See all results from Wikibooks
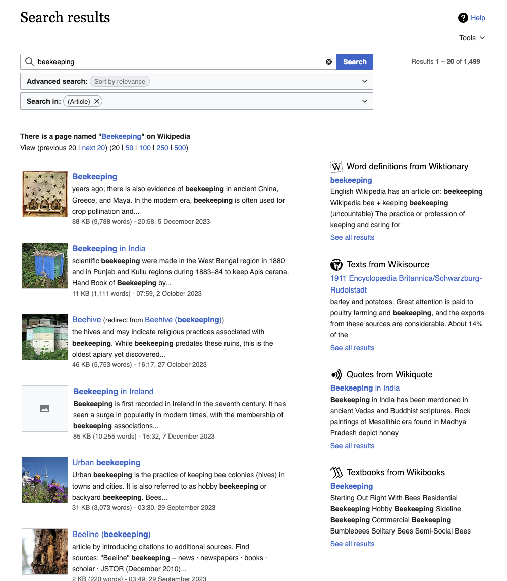The width and height of the screenshot is (507, 581). click(352, 544)
